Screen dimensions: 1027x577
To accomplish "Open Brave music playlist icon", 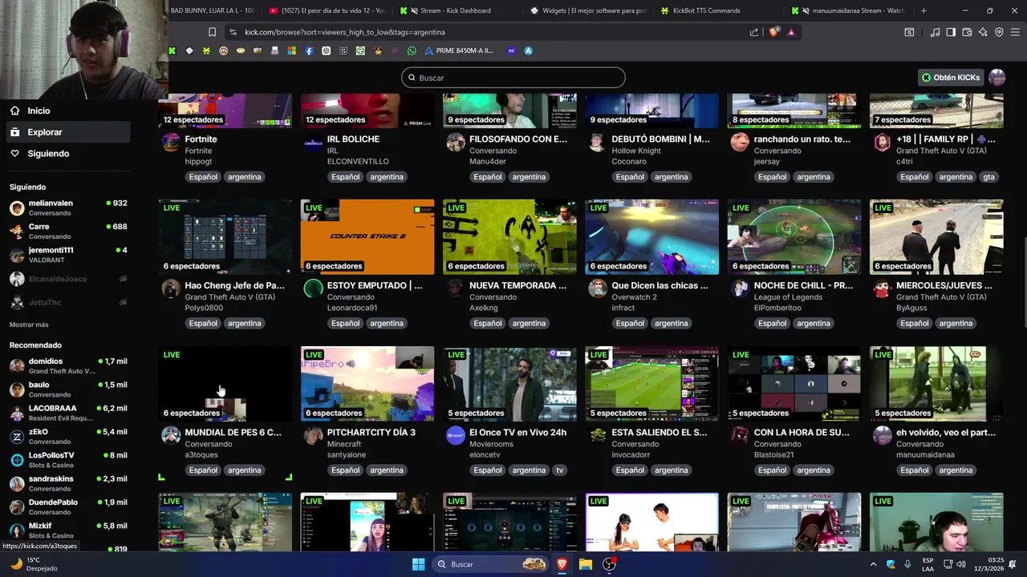I will coord(935,32).
